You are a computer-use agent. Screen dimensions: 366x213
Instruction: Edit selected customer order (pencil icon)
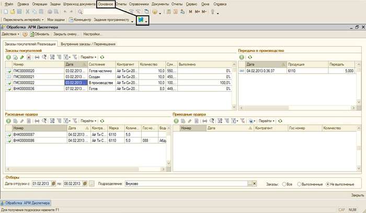(22, 57)
